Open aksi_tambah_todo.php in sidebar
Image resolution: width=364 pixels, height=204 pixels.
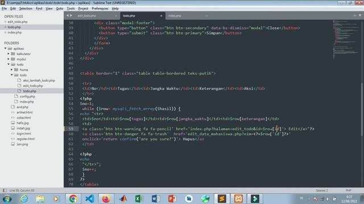(39, 80)
